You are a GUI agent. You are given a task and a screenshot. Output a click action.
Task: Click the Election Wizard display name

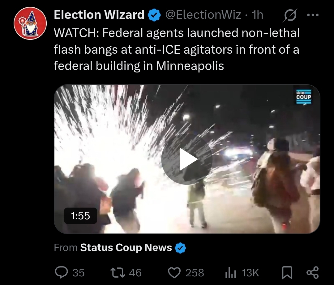(x=99, y=15)
